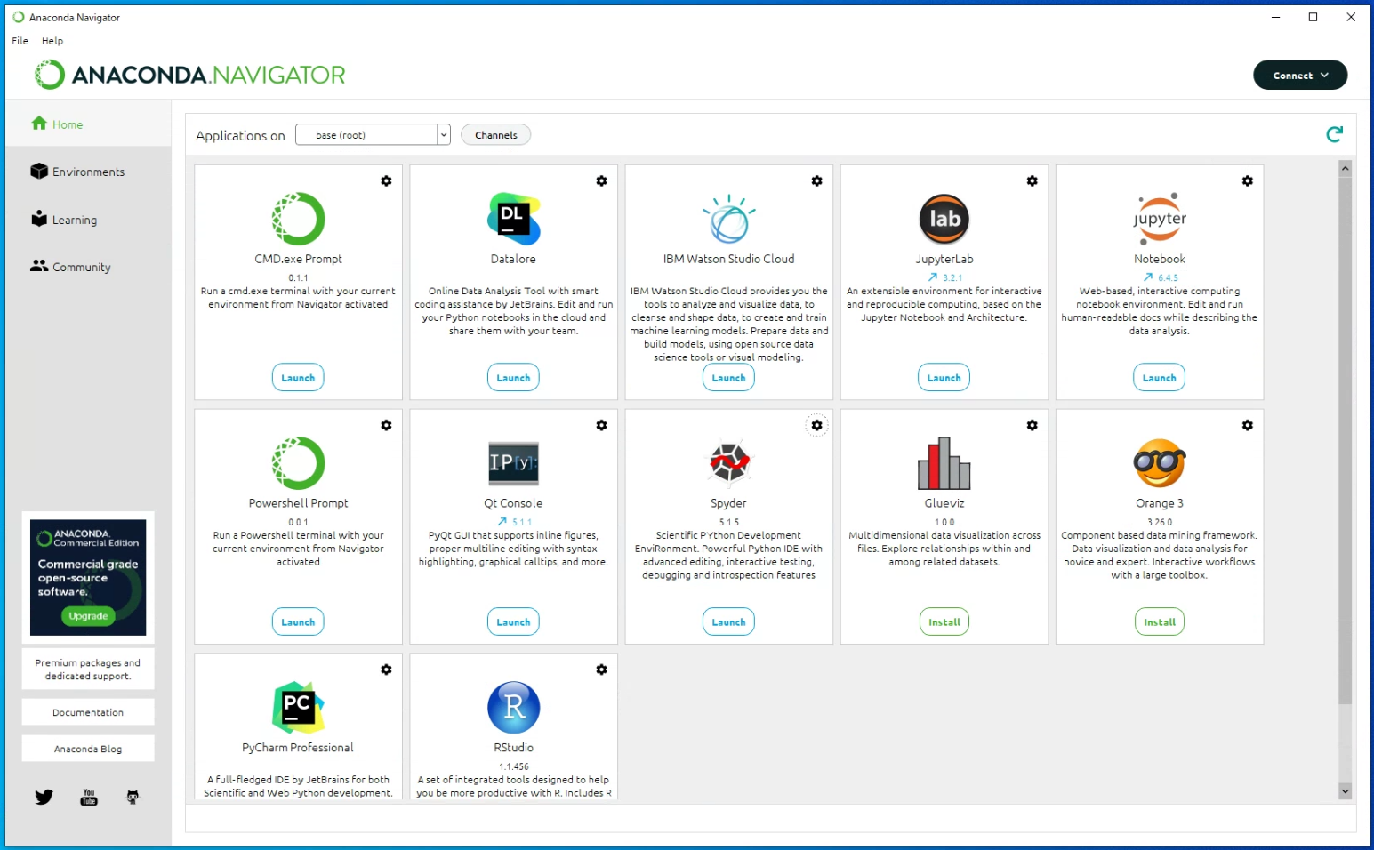Launch Spyder

pyautogui.click(x=728, y=622)
